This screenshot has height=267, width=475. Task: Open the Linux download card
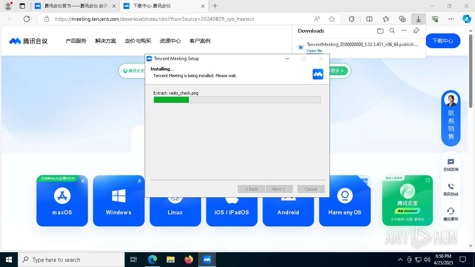tap(175, 212)
